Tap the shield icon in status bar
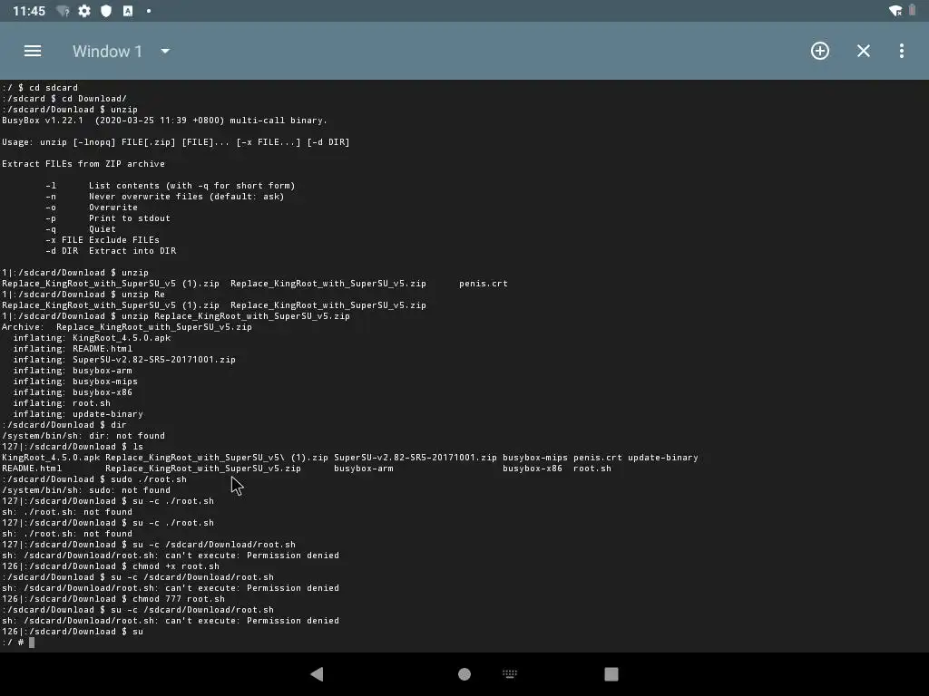929x696 pixels. (x=106, y=11)
